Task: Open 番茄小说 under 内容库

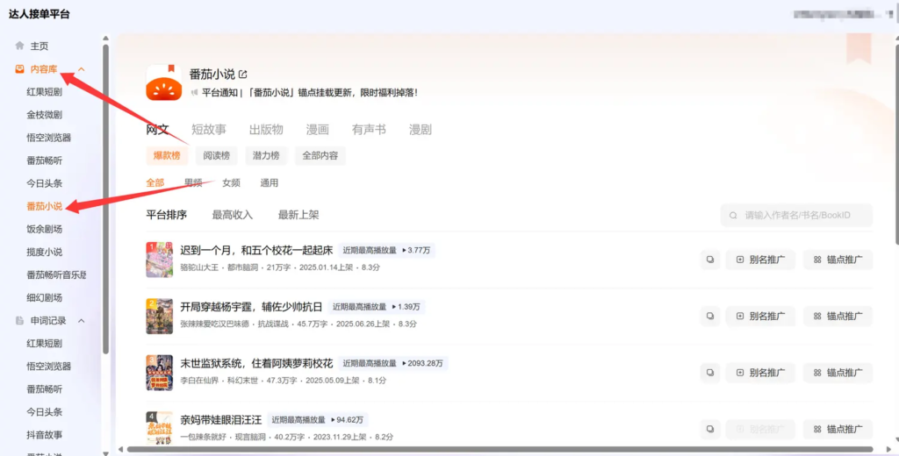Action: (x=44, y=206)
